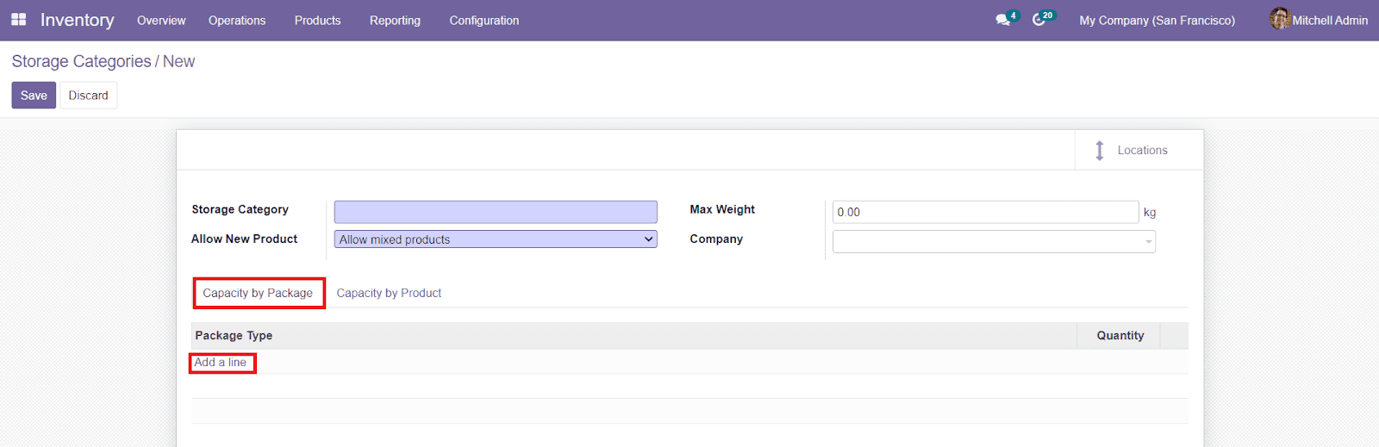Click the Locations arrows icon
Screen dimensions: 1379x447
(1100, 151)
